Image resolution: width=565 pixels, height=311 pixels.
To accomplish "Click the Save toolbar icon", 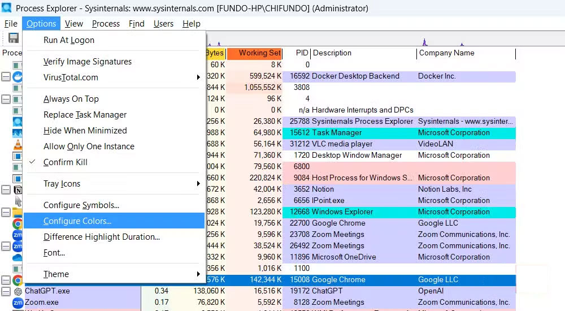I will pos(13,38).
